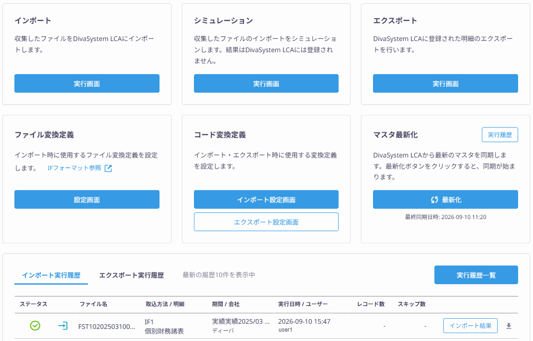The height and width of the screenshot is (341, 533).
Task: Click the レコード数 column header
Action: (x=371, y=304)
